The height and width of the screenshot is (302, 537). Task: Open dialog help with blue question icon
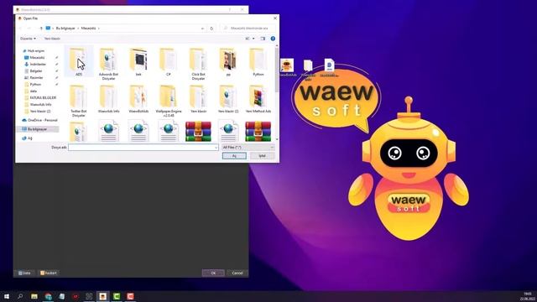273,39
